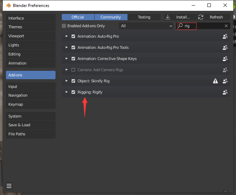Click community icon on Skinify Rig row
Screen dimensions: 236x195
tap(225, 81)
